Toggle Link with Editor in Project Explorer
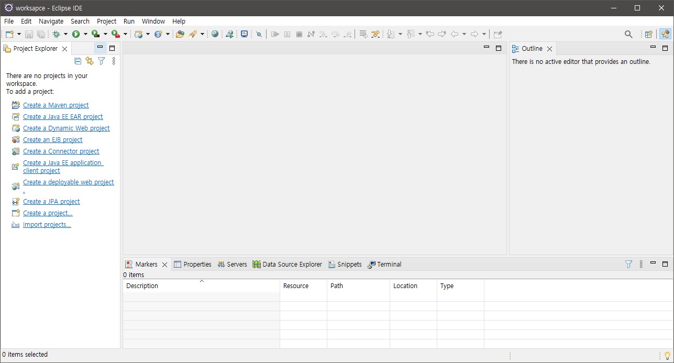 pos(90,61)
